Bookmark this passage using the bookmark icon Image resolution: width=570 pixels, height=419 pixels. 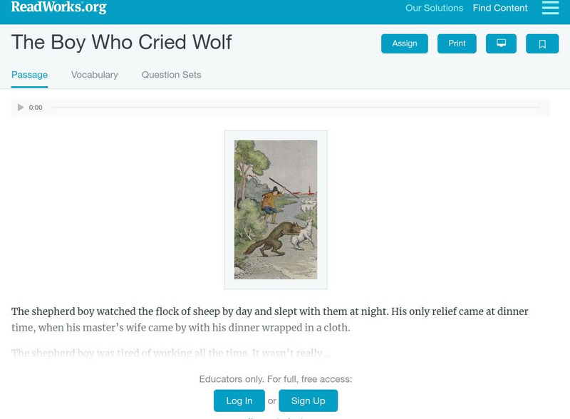[542, 43]
